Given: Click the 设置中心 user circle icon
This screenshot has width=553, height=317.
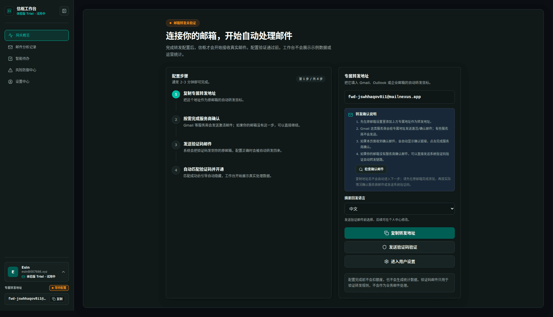Looking at the screenshot, I should (x=10, y=82).
